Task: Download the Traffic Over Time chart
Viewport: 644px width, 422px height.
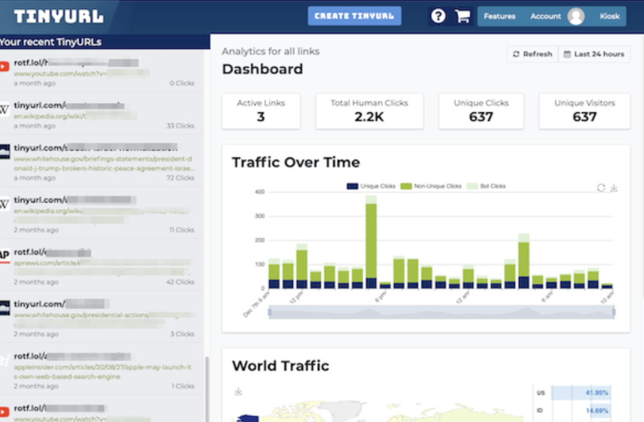Action: (614, 188)
